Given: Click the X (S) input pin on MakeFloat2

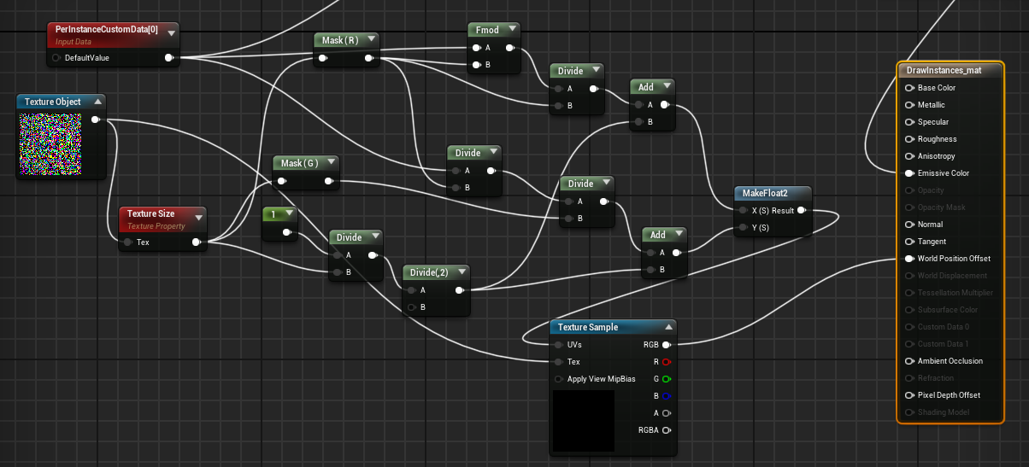Looking at the screenshot, I should 743,210.
